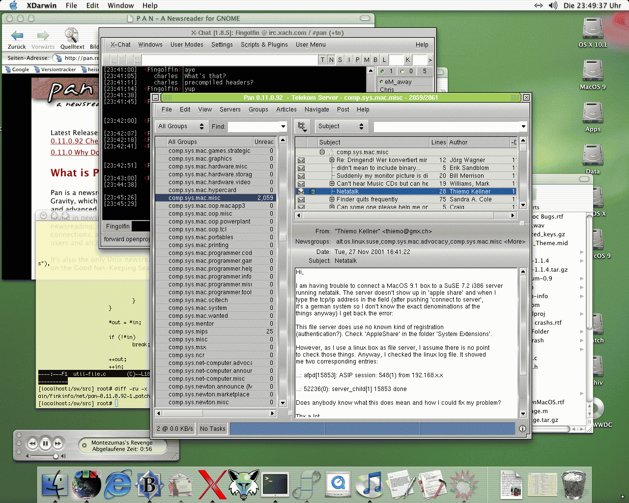
Task: Open Pan Articles menu
Action: click(x=286, y=110)
